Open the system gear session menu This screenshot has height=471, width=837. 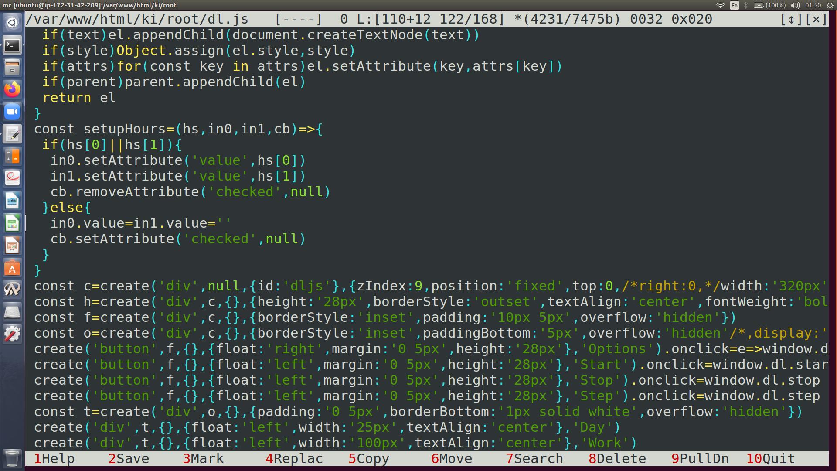point(830,5)
